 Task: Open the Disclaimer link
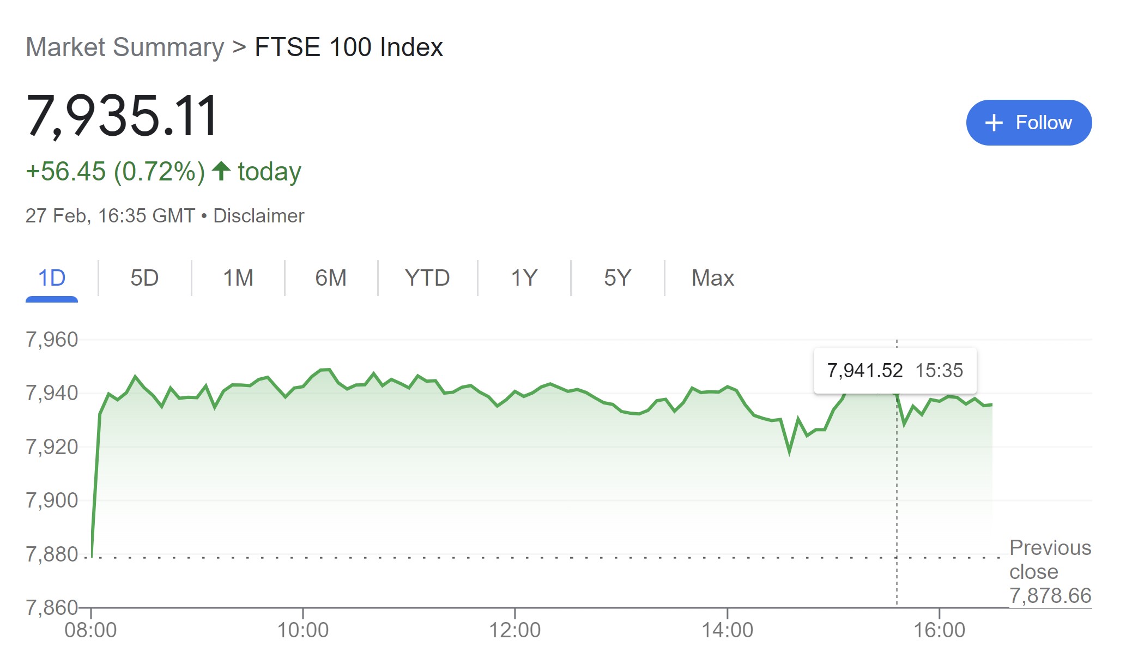[258, 216]
